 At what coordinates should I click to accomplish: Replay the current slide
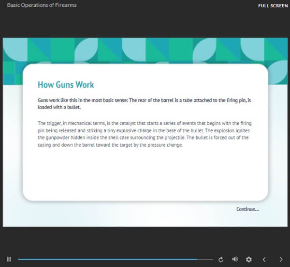(x=221, y=259)
